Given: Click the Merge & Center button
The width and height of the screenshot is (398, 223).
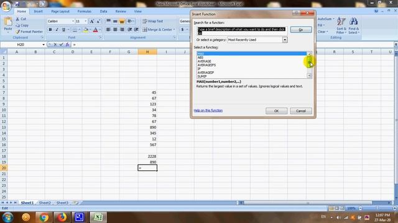Looking at the screenshot, I should (x=157, y=30).
